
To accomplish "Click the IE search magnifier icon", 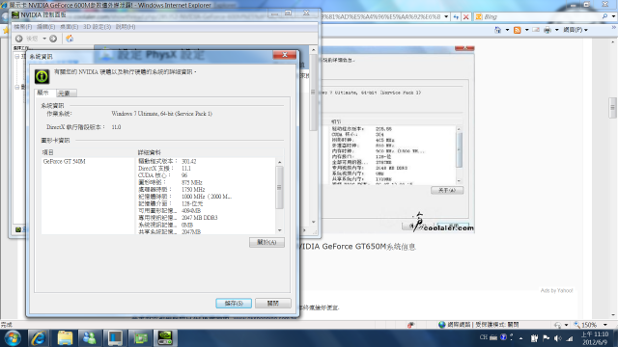I will (x=604, y=16).
